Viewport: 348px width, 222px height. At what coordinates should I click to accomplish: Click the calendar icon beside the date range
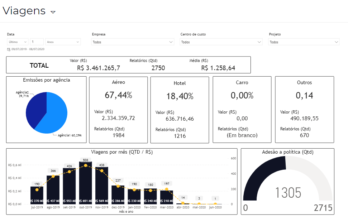pyautogui.click(x=9, y=49)
